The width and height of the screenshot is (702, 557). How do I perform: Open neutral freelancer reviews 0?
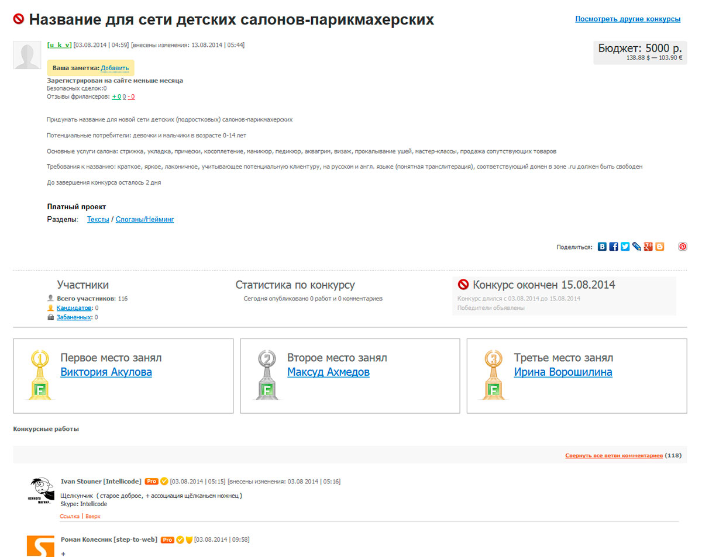(124, 96)
